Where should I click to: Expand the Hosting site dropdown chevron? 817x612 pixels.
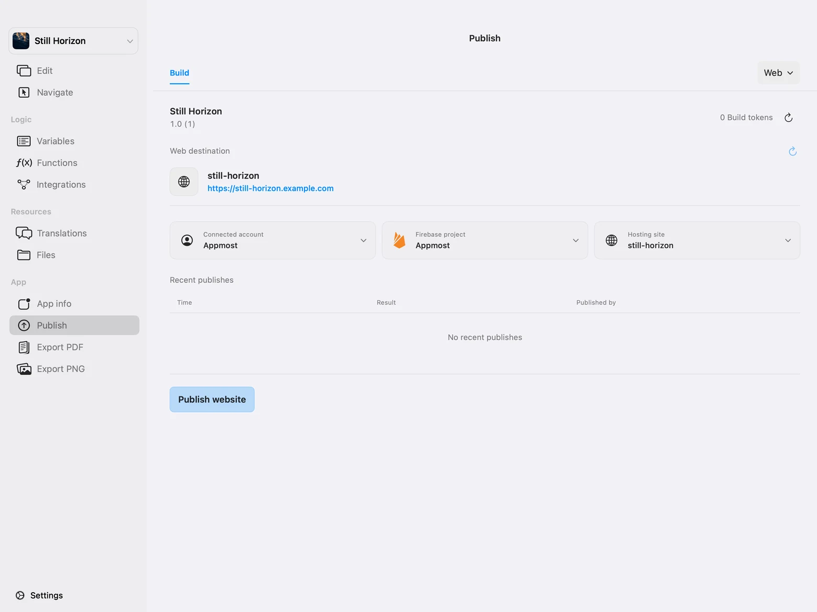click(x=788, y=241)
